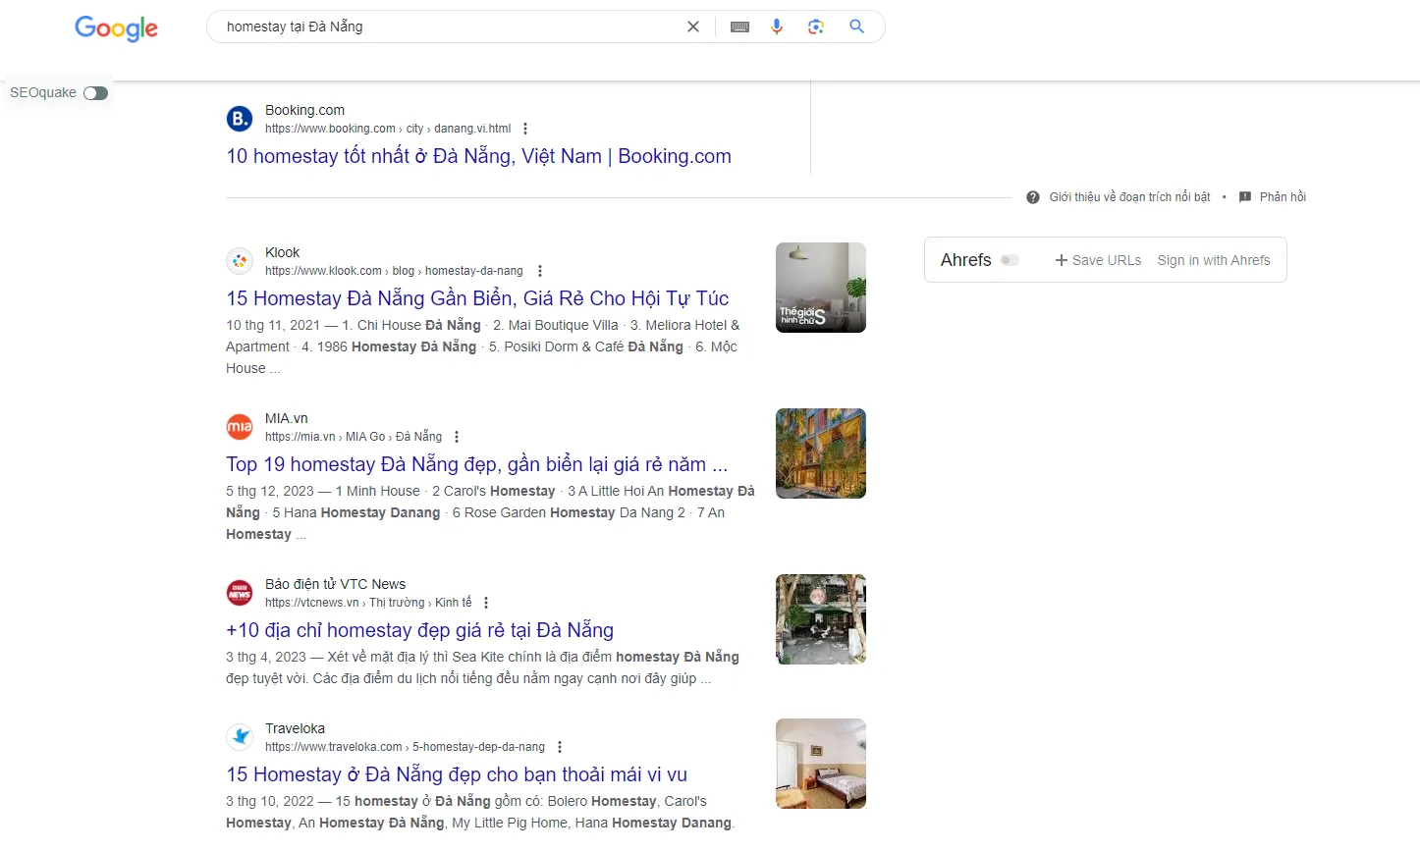Click the Save URLs button

1097,260
